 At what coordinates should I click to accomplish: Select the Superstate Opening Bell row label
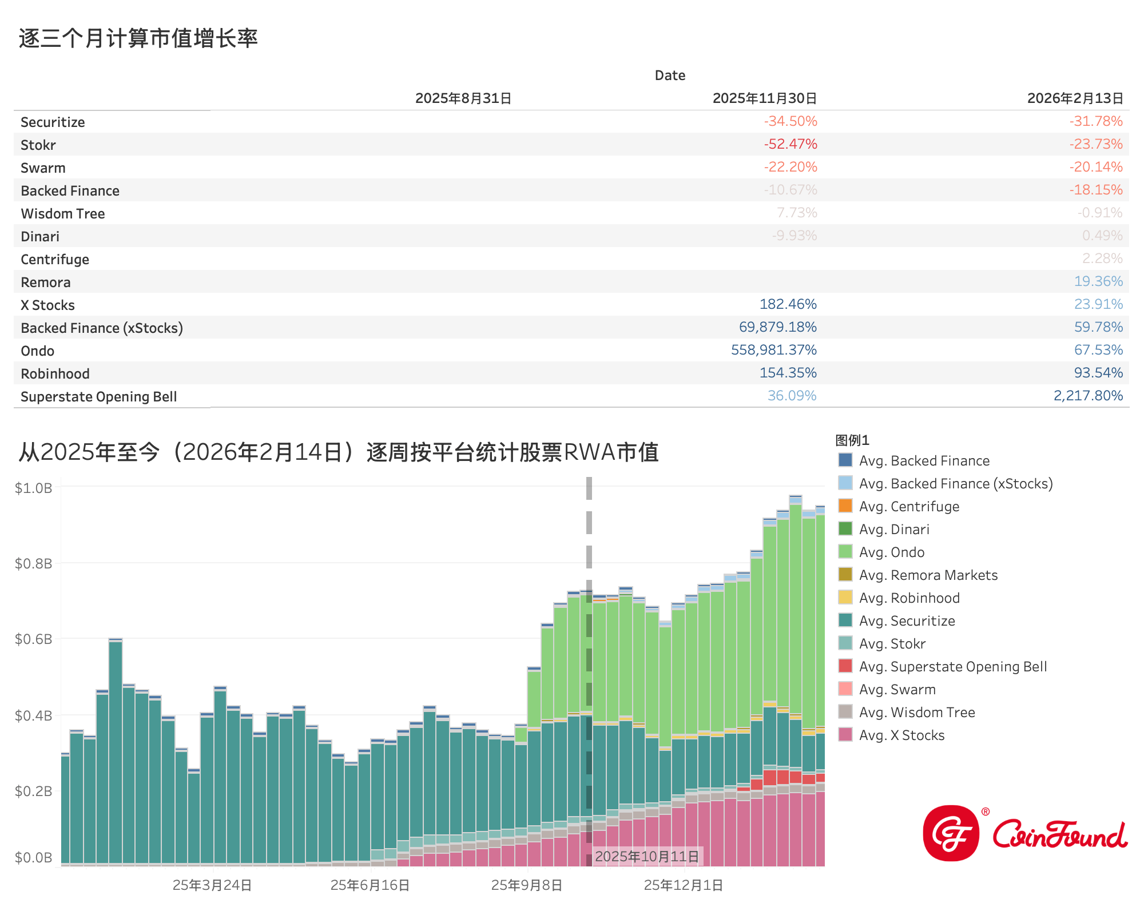coord(98,396)
